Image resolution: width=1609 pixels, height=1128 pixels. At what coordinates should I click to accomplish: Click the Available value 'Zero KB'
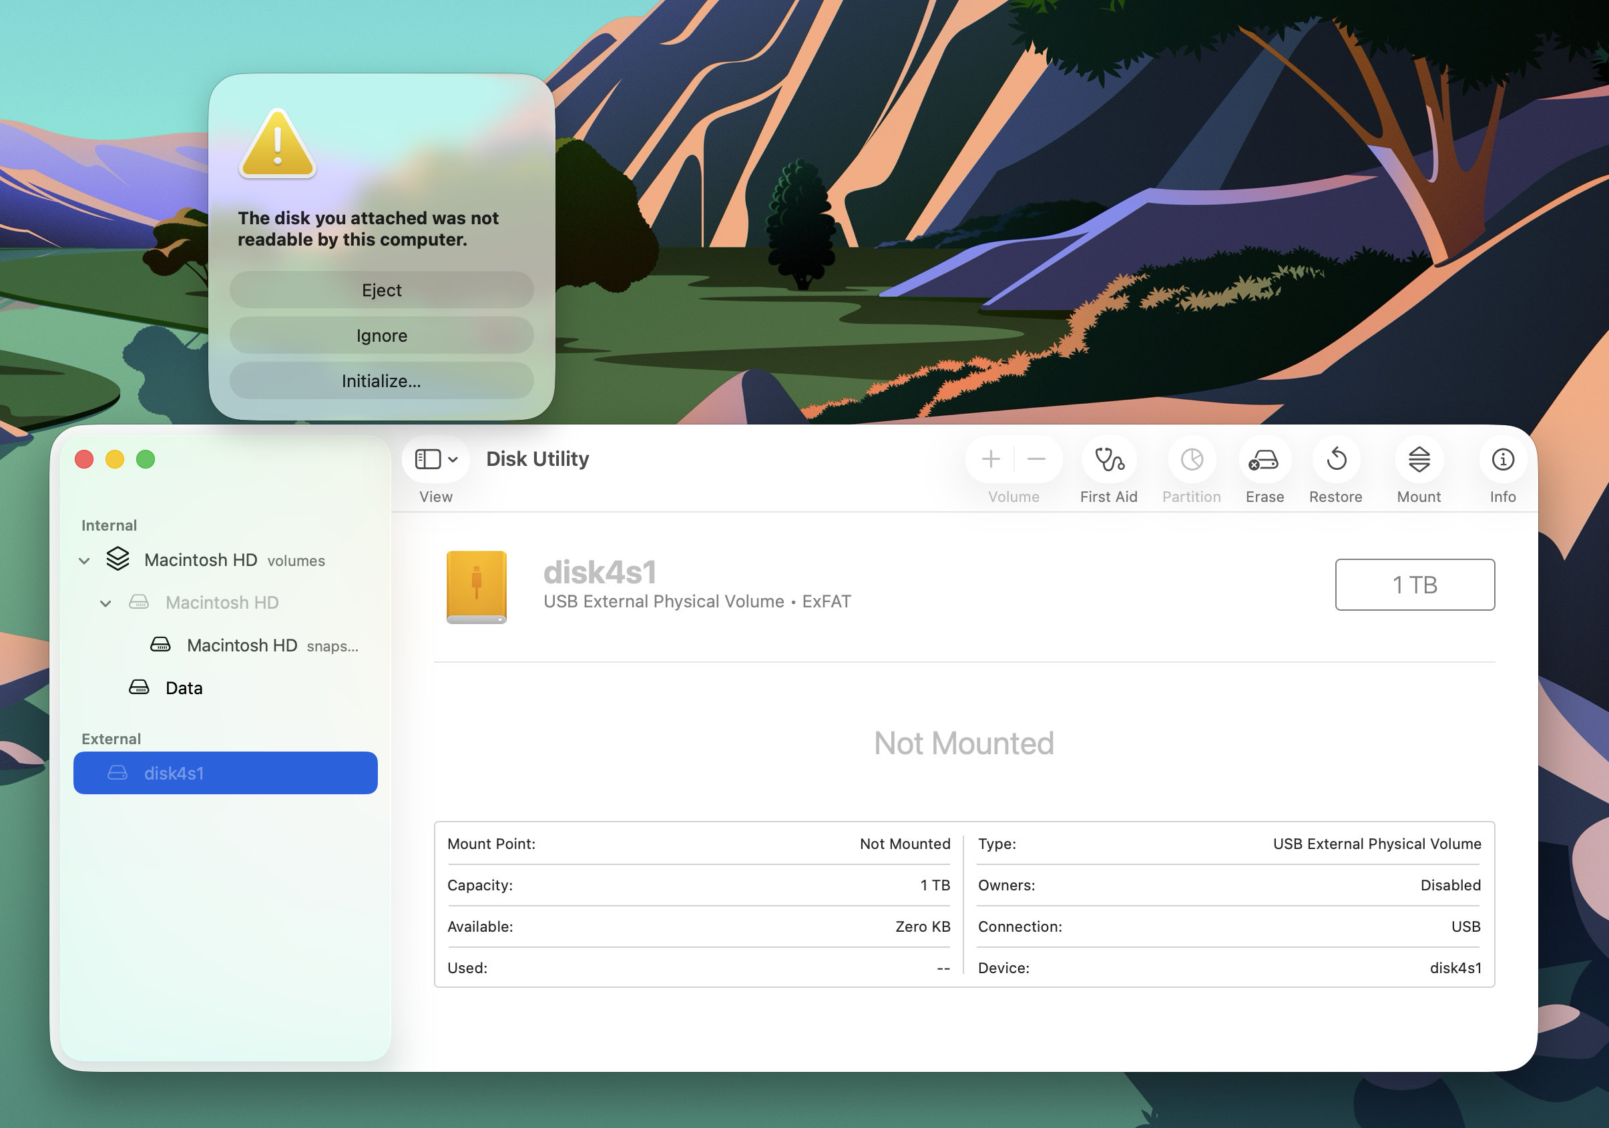[x=922, y=926]
